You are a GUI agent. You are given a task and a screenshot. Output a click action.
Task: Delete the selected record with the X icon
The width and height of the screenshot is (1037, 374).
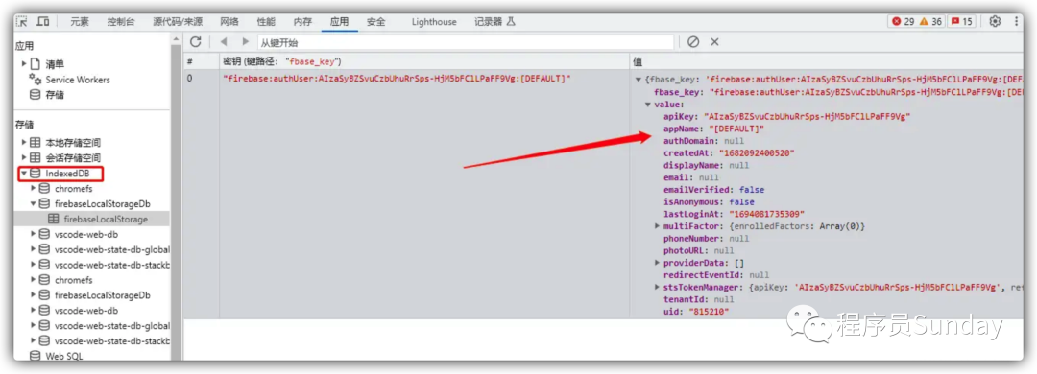(x=714, y=41)
